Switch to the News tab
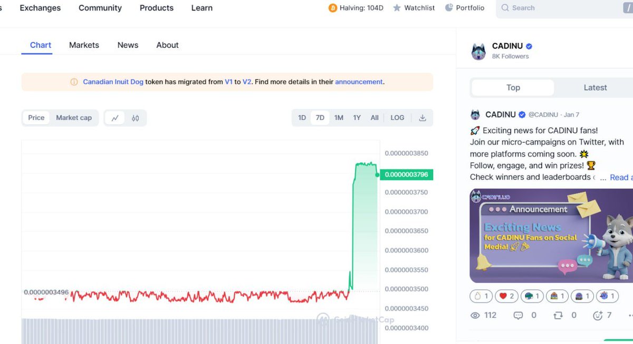This screenshot has width=633, height=344. coord(128,45)
